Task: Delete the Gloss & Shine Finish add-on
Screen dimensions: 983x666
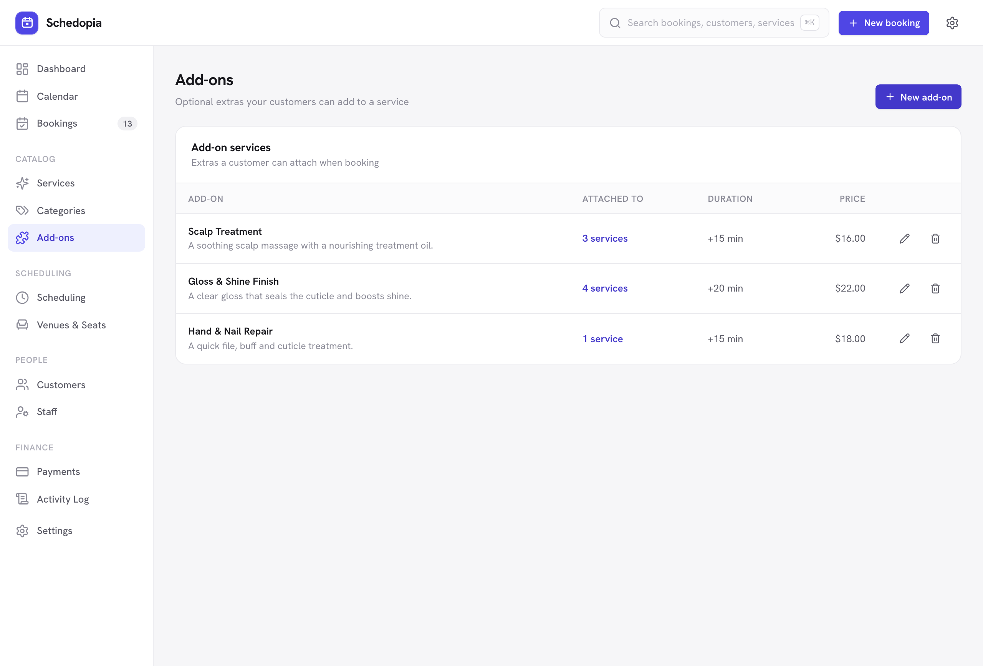Action: (x=935, y=288)
